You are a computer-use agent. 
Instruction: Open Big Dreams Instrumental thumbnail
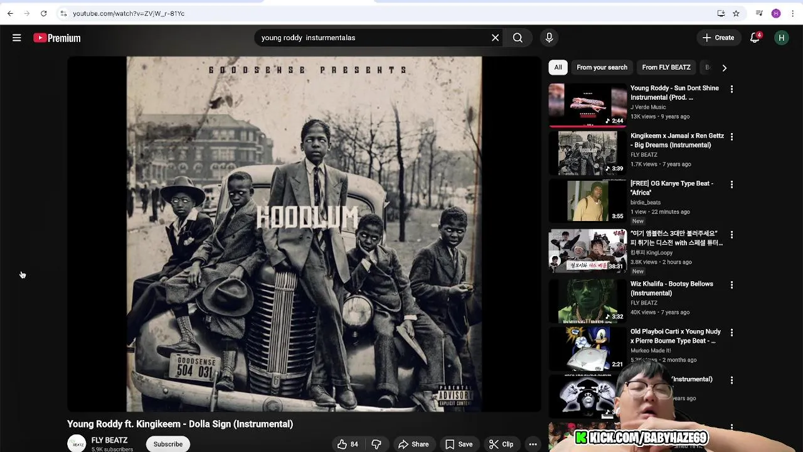(588, 153)
